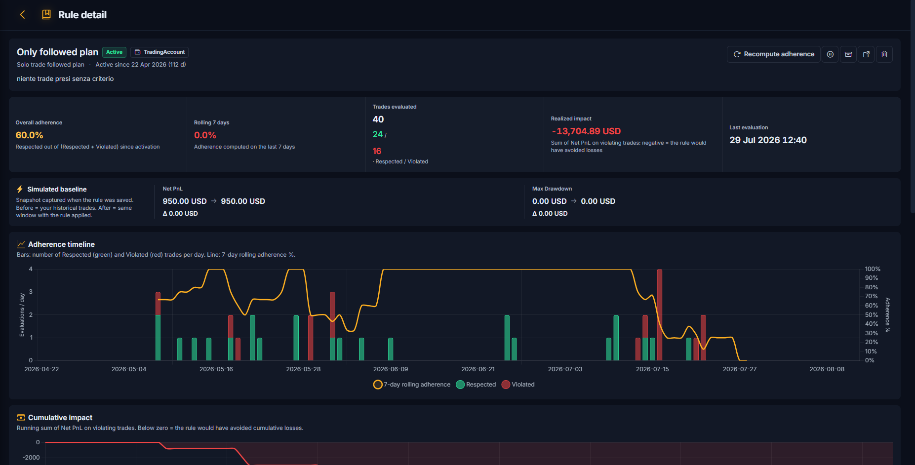Image resolution: width=915 pixels, height=465 pixels.
Task: Open the rule in external view icon
Action: (x=866, y=54)
